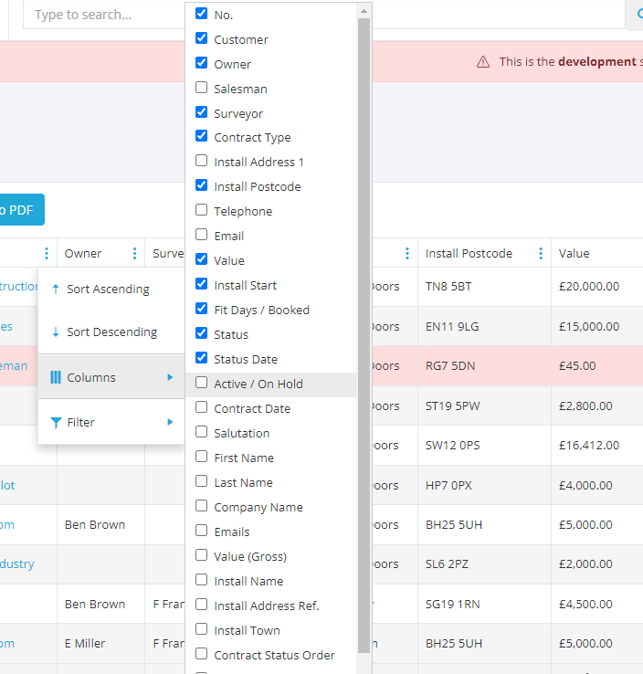This screenshot has height=674, width=643.
Task: Click the Sort Descending arrow icon
Action: point(56,332)
